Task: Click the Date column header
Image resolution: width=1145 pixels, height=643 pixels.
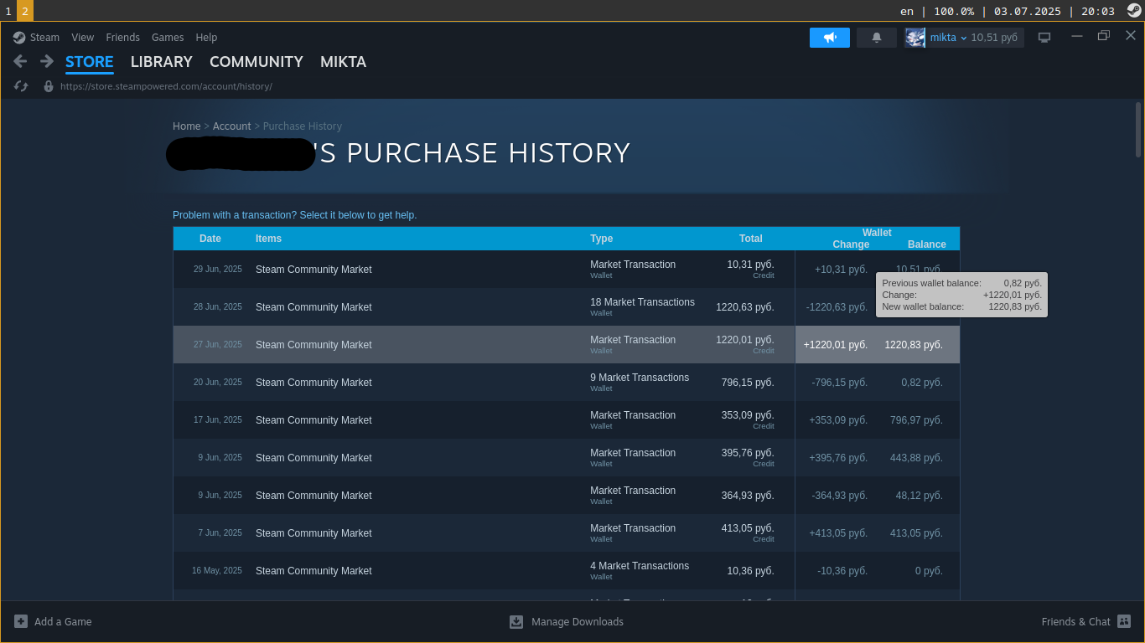Action: pyautogui.click(x=210, y=239)
